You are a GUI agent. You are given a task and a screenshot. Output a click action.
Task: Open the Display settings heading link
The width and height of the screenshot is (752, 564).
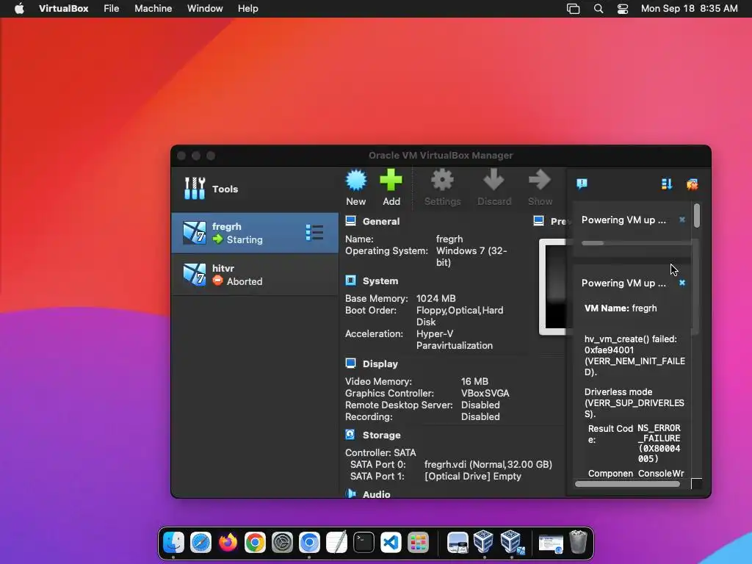tap(380, 364)
